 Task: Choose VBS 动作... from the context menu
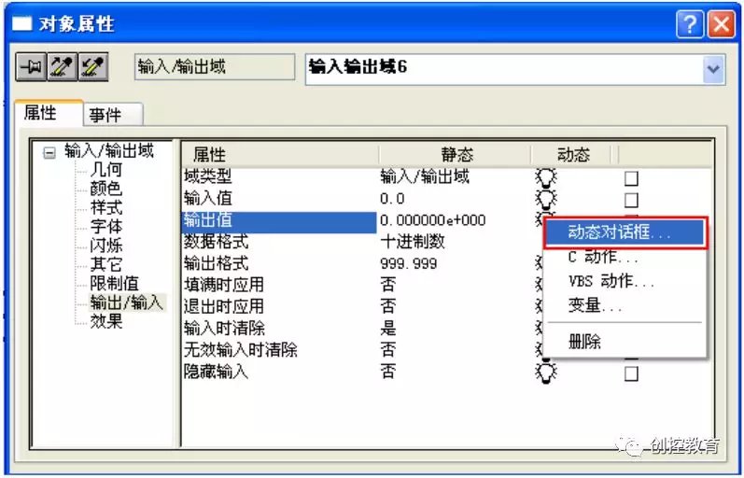point(611,281)
